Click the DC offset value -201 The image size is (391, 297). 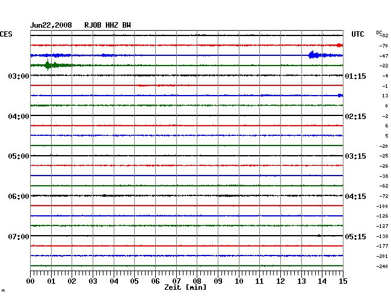pos(382,256)
